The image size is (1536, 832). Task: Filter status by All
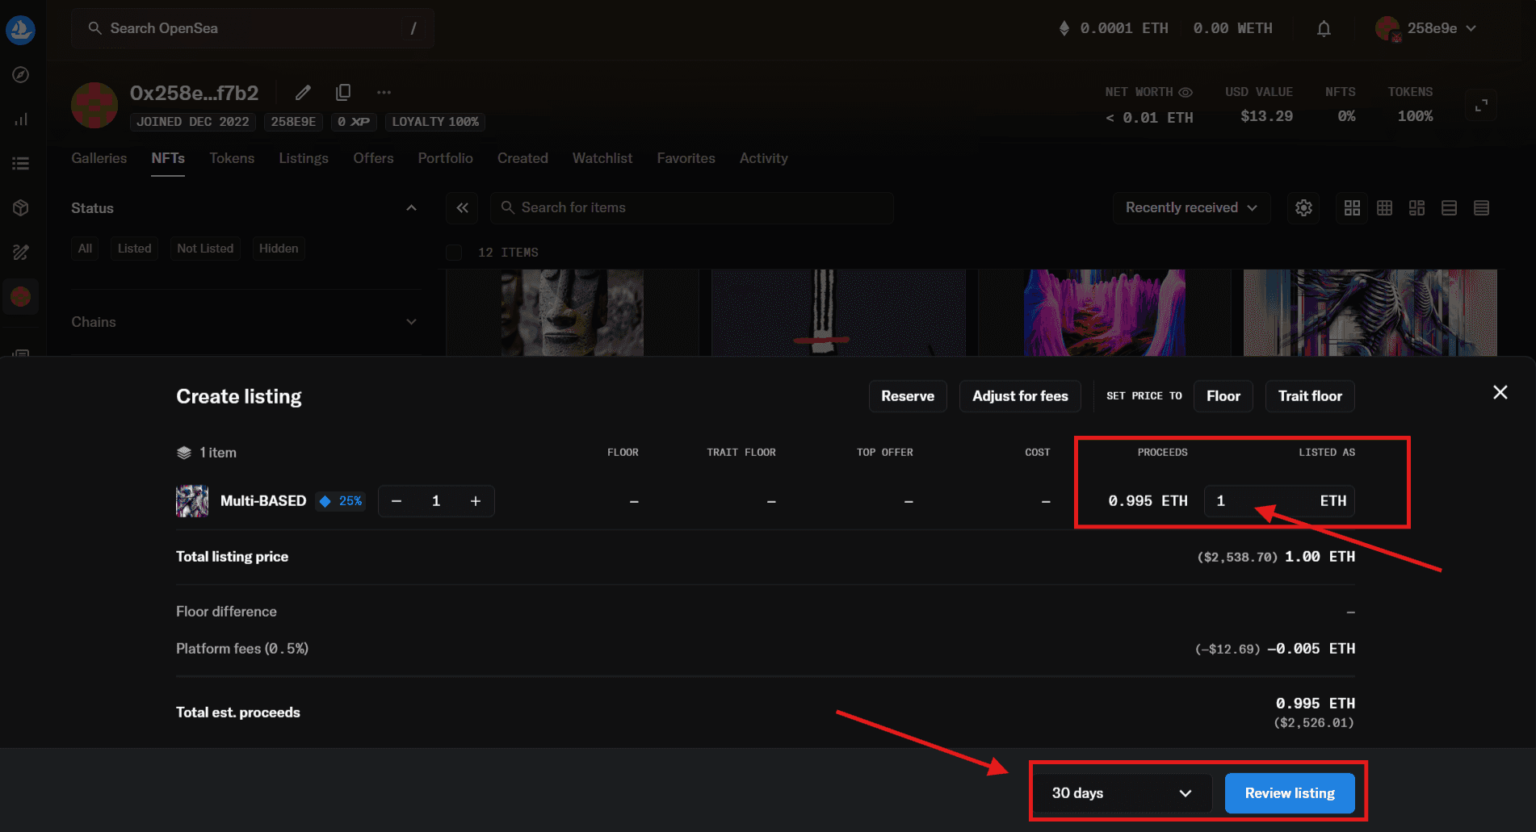pos(85,249)
